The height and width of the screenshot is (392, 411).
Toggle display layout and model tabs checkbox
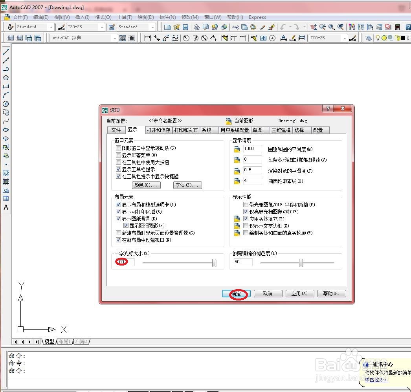click(x=118, y=204)
